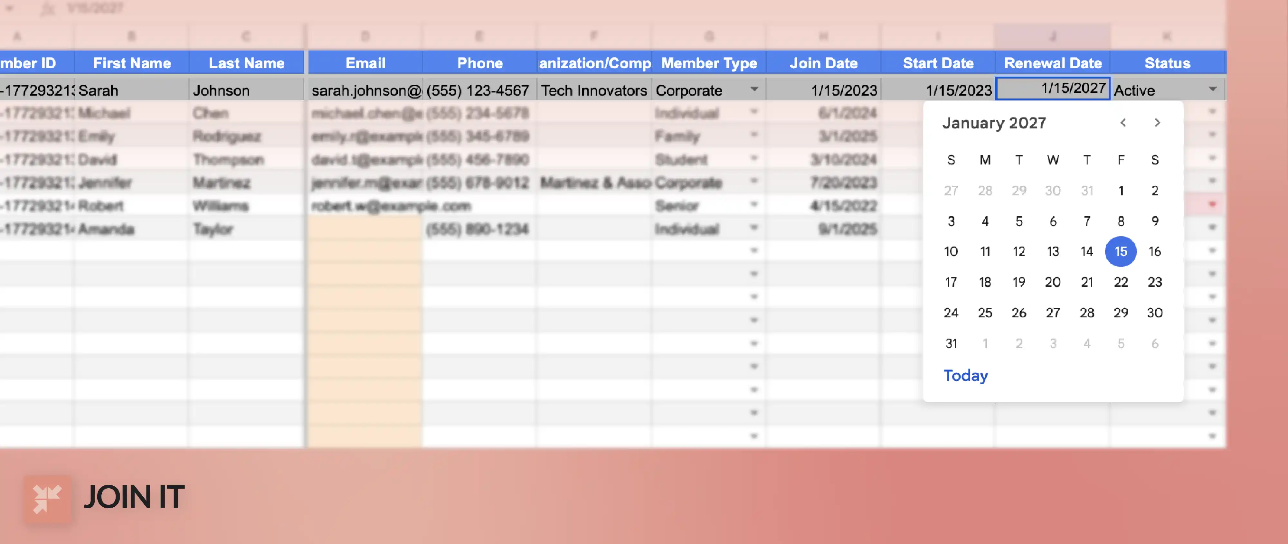Image resolution: width=1288 pixels, height=544 pixels.
Task: Navigate to previous month with left chevron
Action: pyautogui.click(x=1124, y=123)
